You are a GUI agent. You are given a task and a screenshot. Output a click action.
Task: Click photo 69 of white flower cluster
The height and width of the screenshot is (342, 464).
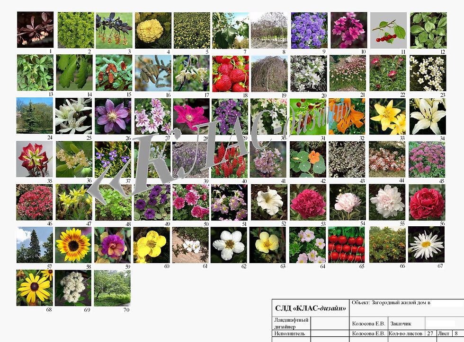pyautogui.click(x=73, y=288)
